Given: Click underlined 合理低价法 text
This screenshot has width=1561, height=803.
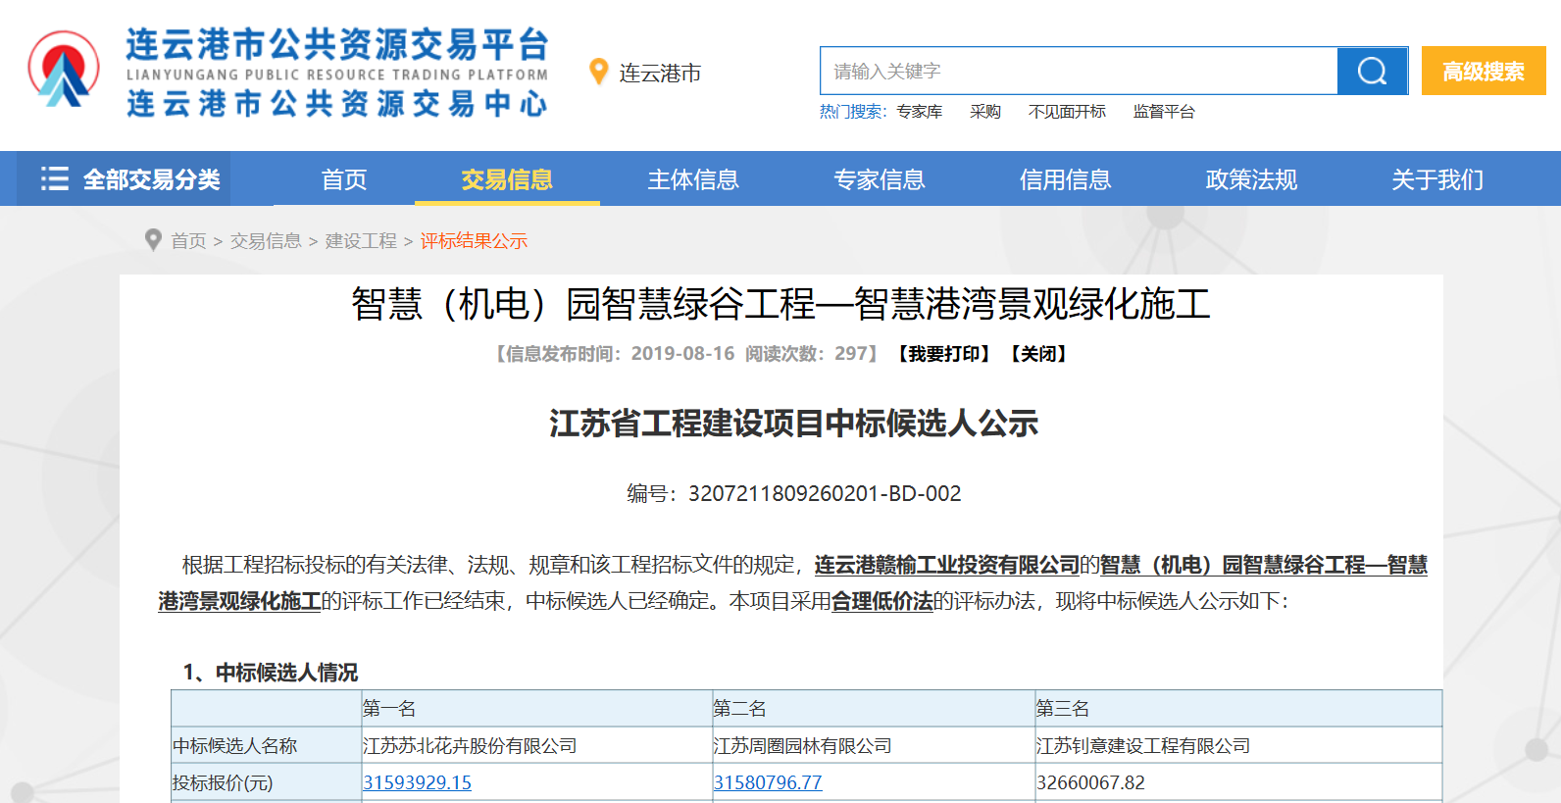Looking at the screenshot, I should pyautogui.click(x=882, y=601).
